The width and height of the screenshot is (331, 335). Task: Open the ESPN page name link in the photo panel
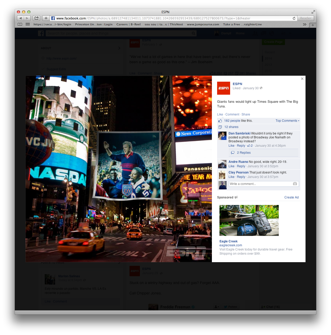point(237,84)
